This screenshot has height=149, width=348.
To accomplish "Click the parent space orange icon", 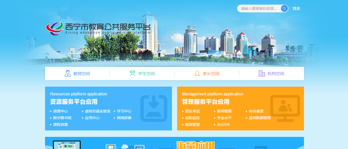I will [197, 73].
